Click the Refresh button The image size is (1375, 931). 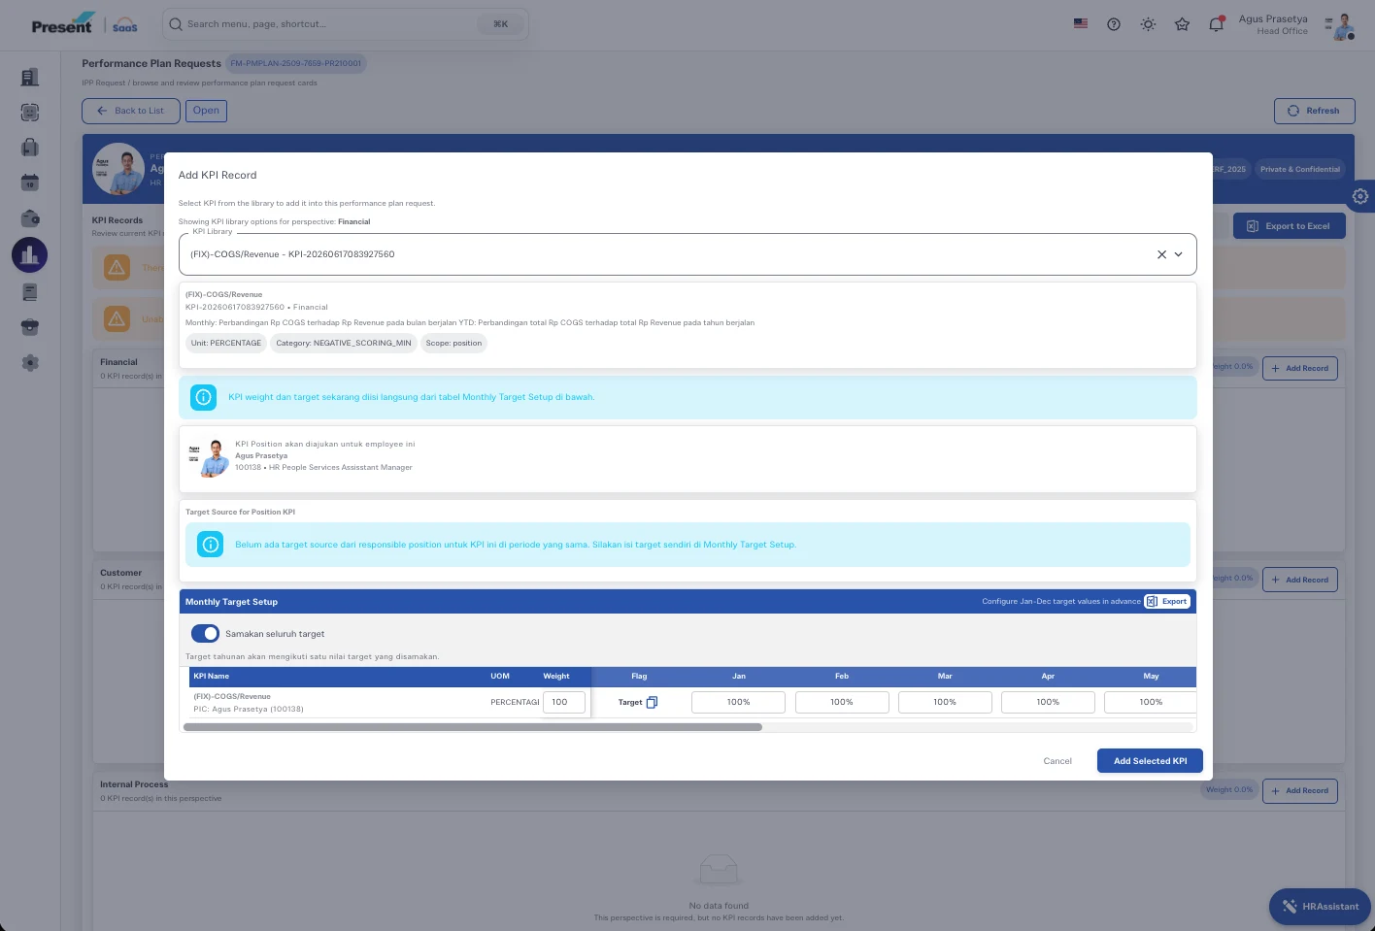pos(1314,111)
